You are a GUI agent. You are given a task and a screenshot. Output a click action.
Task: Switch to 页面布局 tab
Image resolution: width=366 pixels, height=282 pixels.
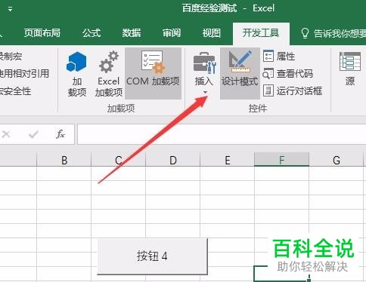(42, 33)
